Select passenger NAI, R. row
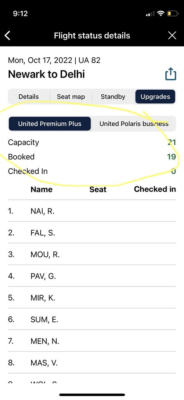The image size is (184, 400). coord(92,211)
